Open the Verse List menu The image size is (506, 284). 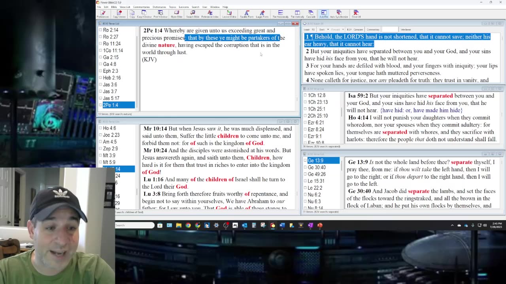pos(125,7)
